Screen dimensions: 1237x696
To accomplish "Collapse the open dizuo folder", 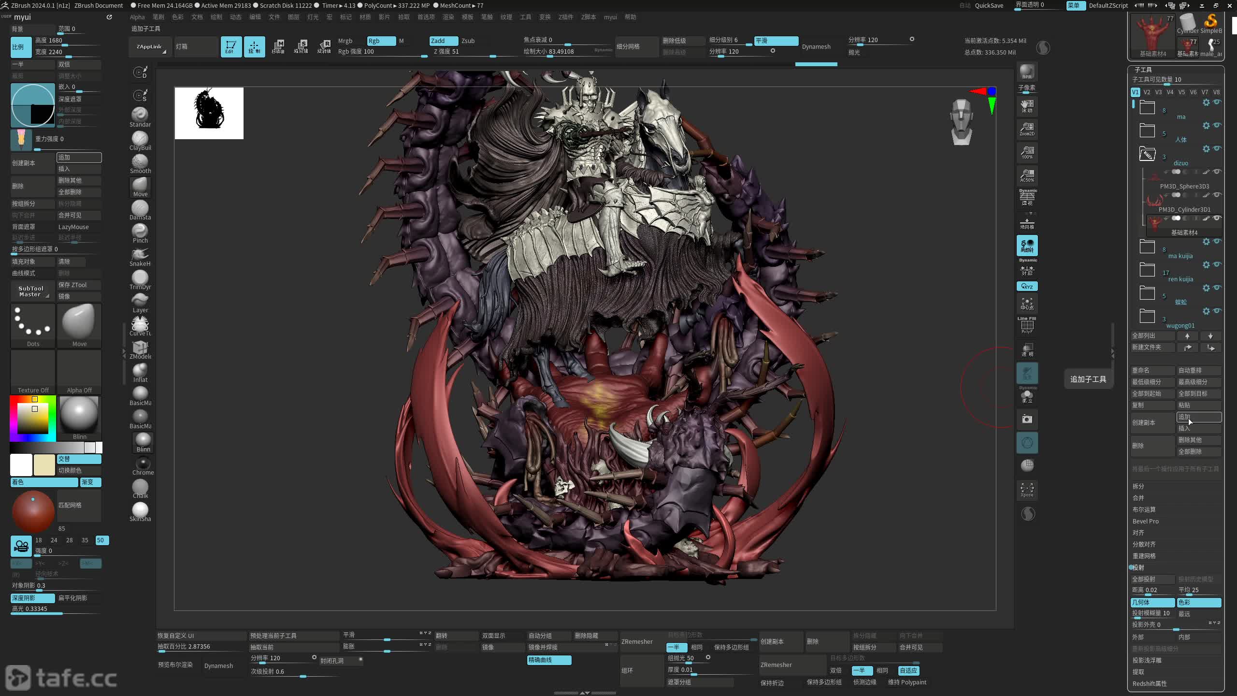I will [x=1147, y=154].
